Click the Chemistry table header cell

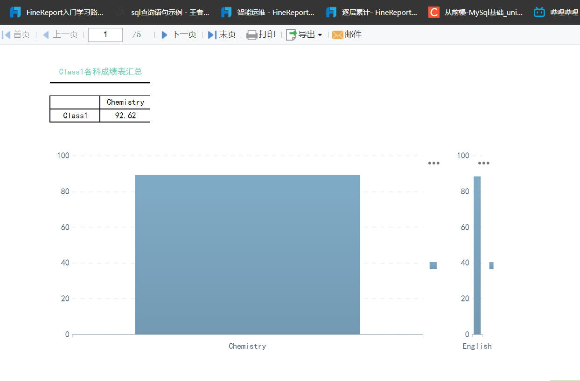pyautogui.click(x=125, y=102)
